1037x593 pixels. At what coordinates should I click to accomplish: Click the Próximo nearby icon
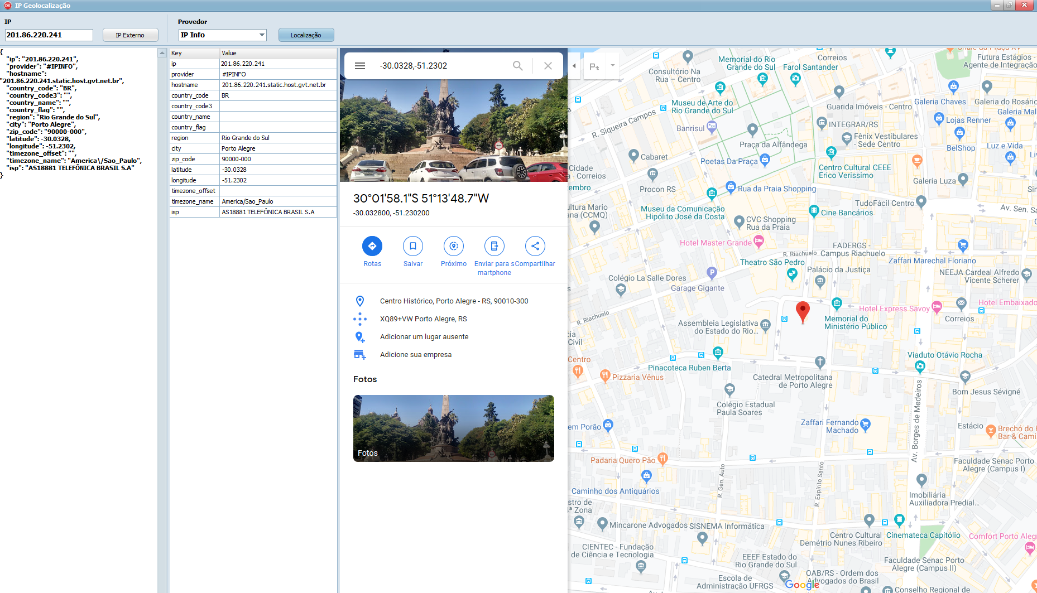point(454,246)
